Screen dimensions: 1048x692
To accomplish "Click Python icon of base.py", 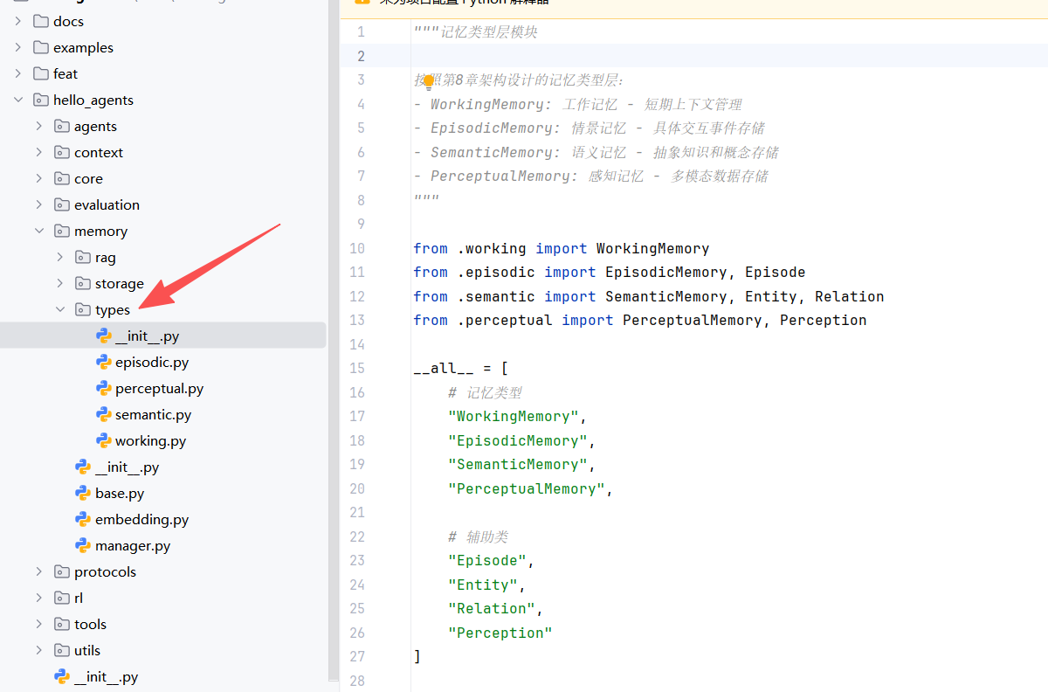I will [x=83, y=493].
